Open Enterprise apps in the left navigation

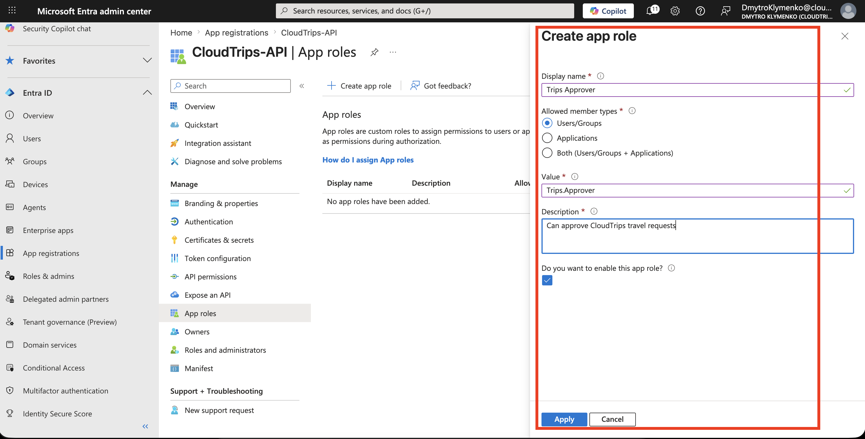[x=48, y=230]
